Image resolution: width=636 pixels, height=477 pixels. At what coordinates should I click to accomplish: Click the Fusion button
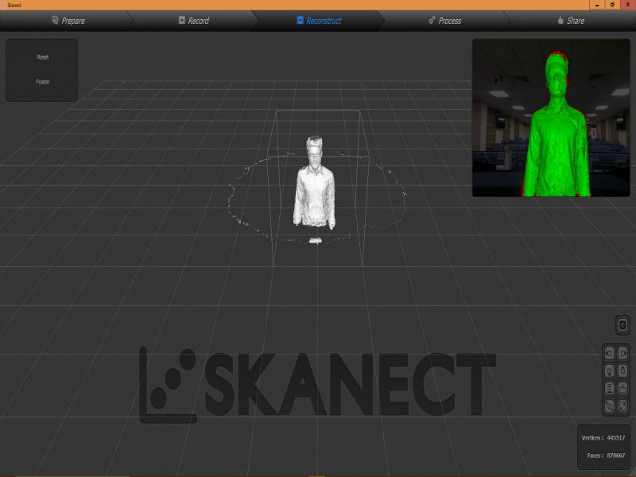(43, 82)
